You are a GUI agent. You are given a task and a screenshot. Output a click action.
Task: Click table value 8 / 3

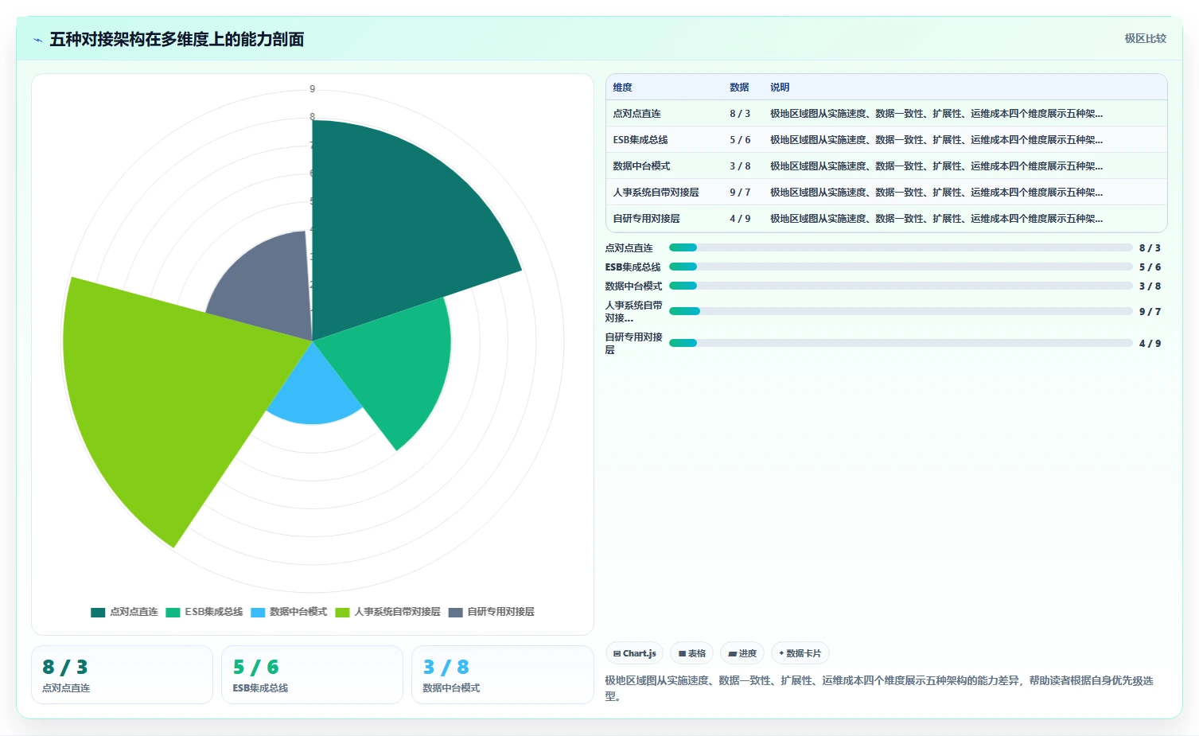point(740,114)
